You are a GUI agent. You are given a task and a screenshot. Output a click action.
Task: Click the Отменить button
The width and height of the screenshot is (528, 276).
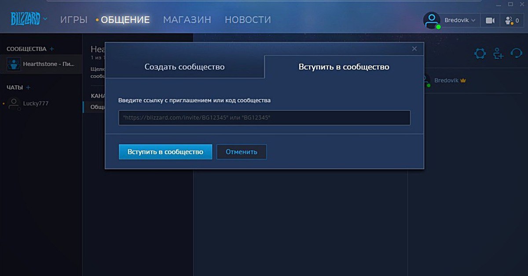[x=241, y=152]
